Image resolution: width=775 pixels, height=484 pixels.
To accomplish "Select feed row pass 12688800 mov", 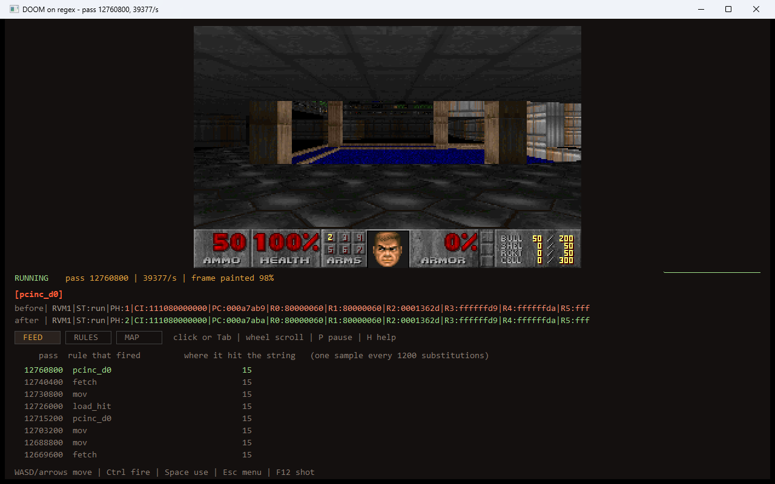I will pos(138,443).
